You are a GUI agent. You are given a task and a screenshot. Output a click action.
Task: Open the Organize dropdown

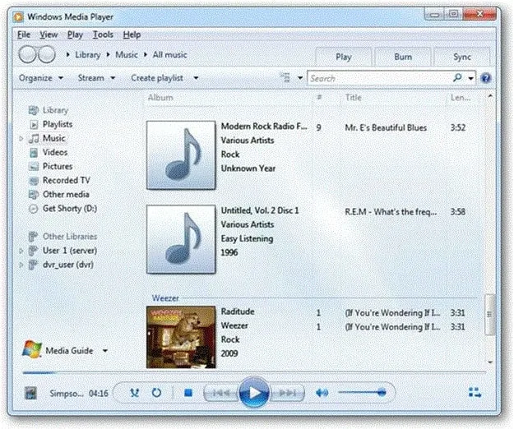pos(41,78)
